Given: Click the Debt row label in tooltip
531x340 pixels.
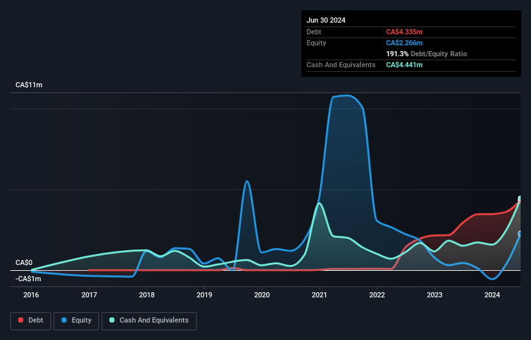Looking at the screenshot, I should click(x=314, y=32).
